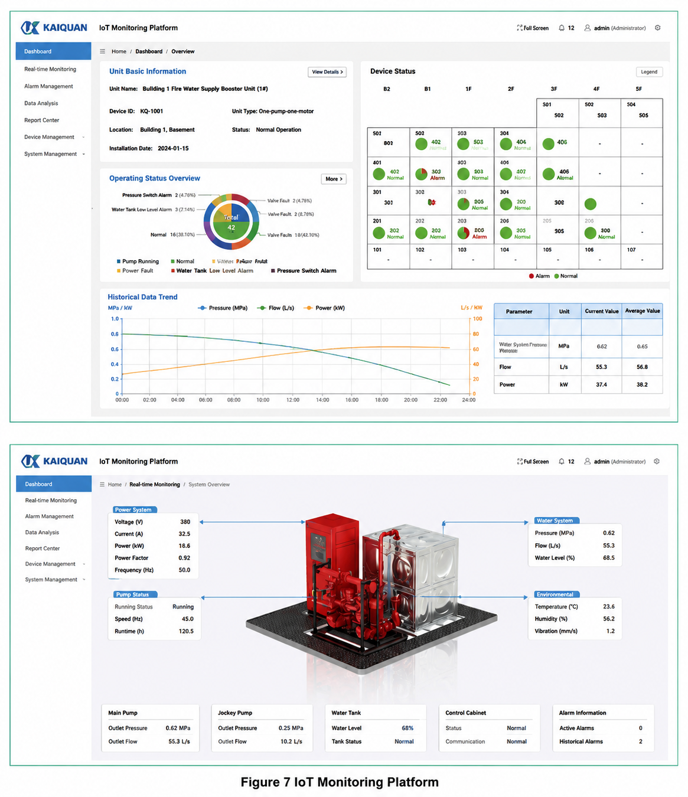688x797 pixels.
Task: Toggle Normal in the Operating Status legend
Action: click(182, 262)
